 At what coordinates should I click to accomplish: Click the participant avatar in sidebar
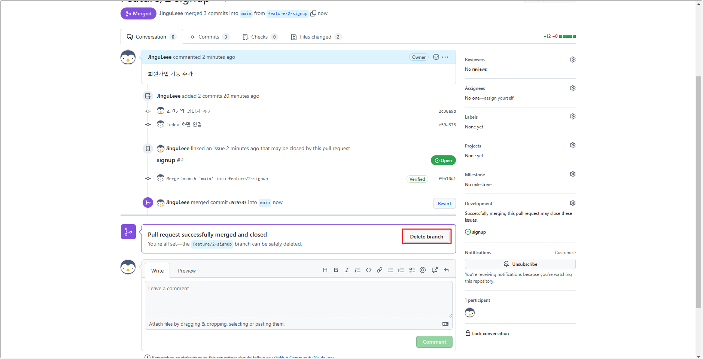coord(470,313)
